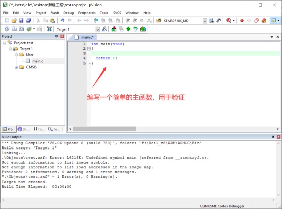Open the Peripherals menu
The width and height of the screenshot is (282, 209).
87,13
